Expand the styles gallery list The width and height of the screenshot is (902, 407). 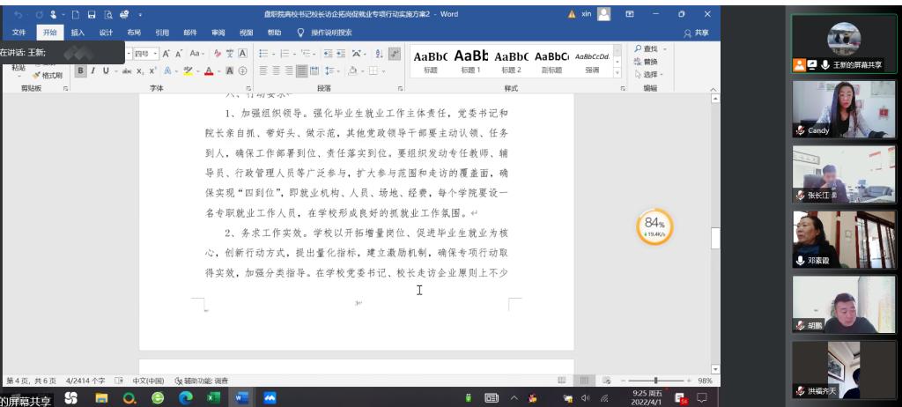pyautogui.click(x=617, y=73)
